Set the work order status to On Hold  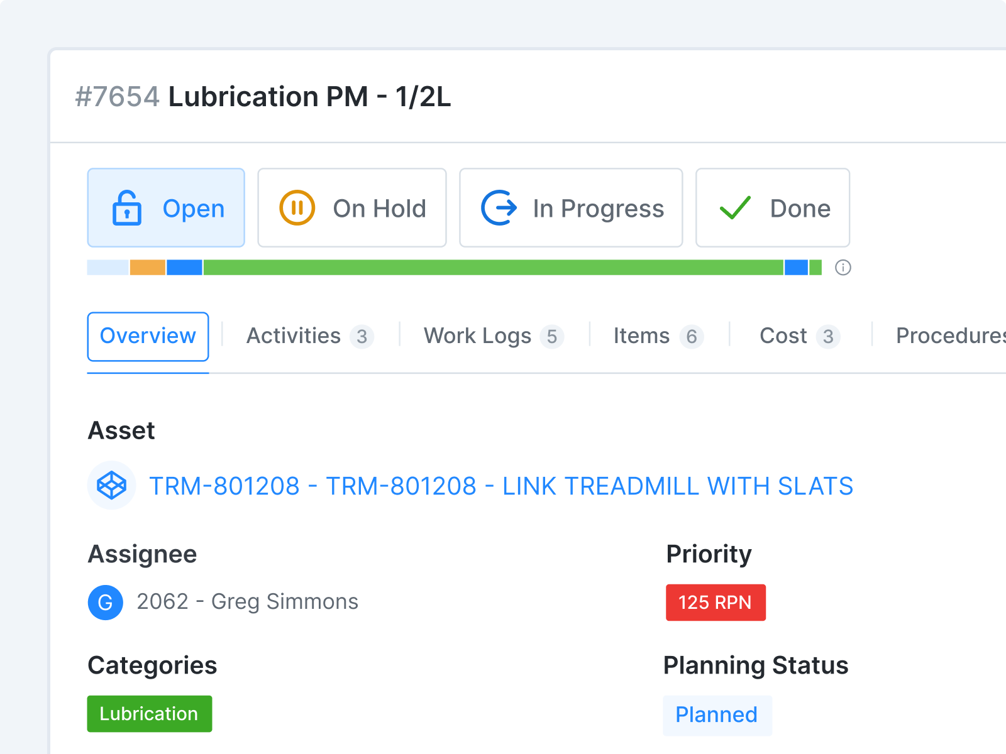(352, 208)
